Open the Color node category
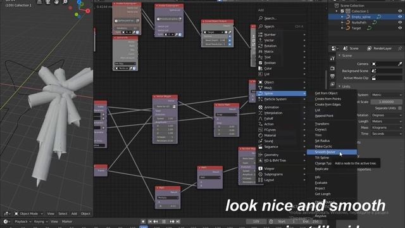The image size is (405, 228). click(x=282, y=68)
